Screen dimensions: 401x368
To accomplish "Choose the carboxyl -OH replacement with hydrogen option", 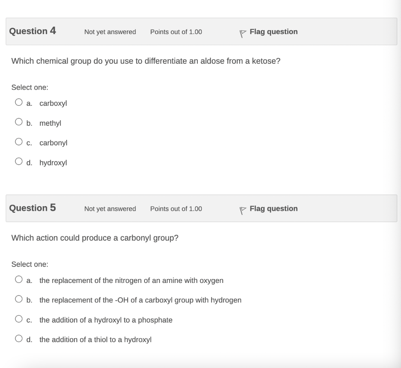I will tap(19, 299).
